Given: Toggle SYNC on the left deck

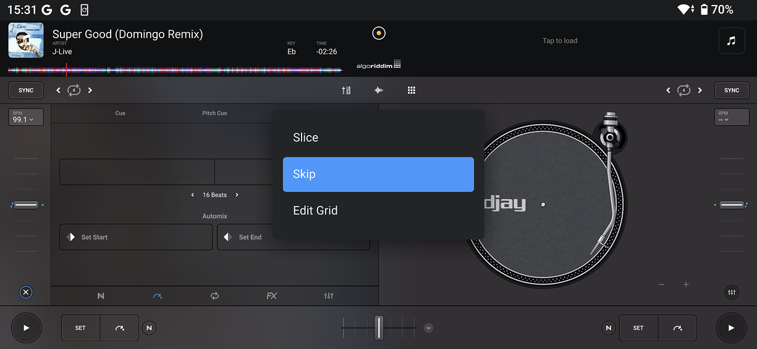Looking at the screenshot, I should click(x=26, y=90).
